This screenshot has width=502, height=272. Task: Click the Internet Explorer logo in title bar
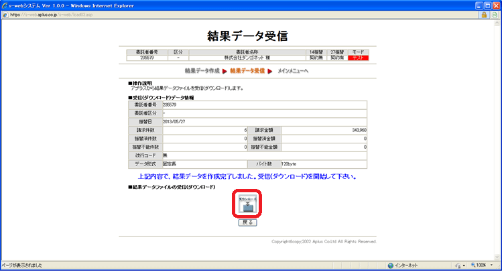pyautogui.click(x=5, y=5)
